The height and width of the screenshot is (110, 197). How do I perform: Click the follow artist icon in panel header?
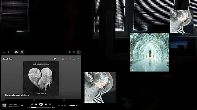tap(63, 59)
